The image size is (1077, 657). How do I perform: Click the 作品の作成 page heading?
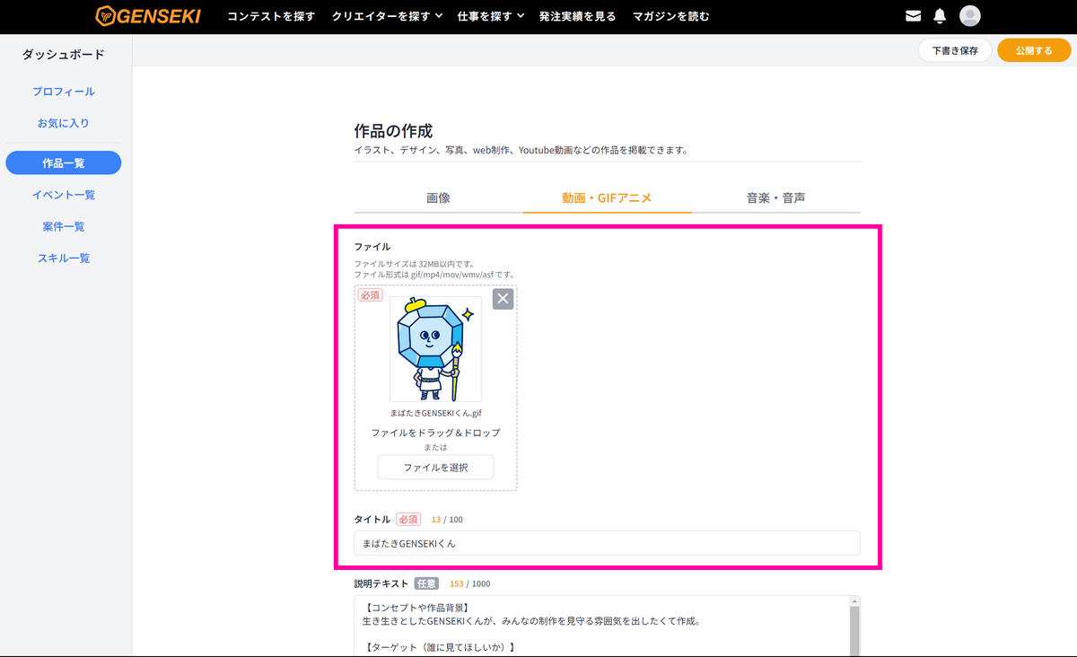pos(393,131)
